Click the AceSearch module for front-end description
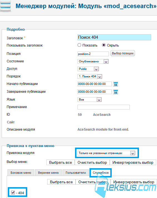 pyautogui.click(x=103, y=129)
